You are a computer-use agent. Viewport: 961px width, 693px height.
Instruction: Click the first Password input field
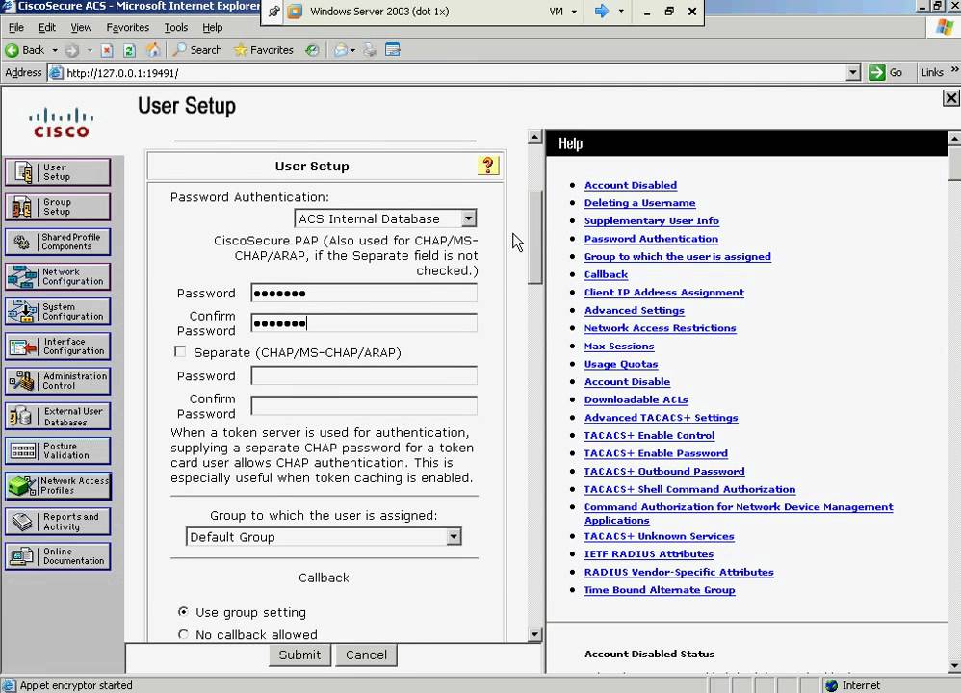[x=364, y=293]
